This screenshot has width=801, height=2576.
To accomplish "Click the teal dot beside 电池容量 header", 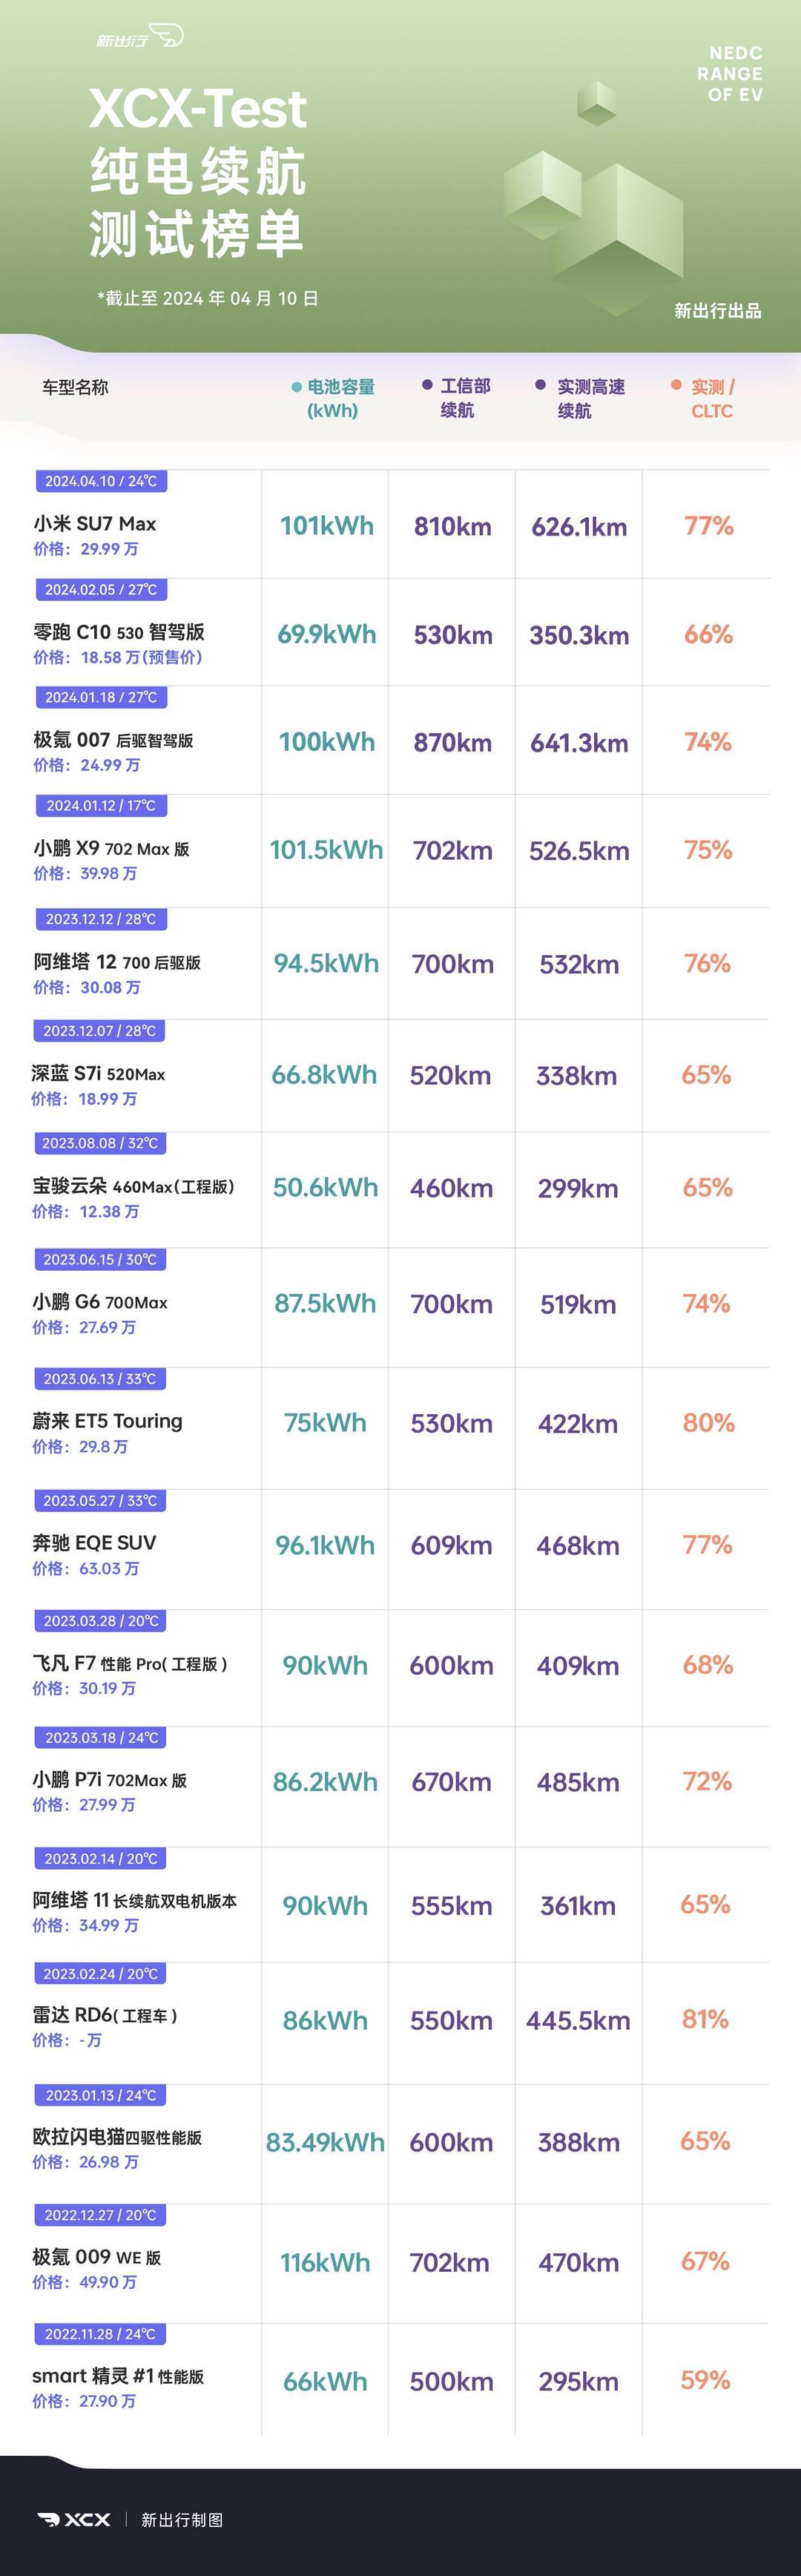I will 296,387.
